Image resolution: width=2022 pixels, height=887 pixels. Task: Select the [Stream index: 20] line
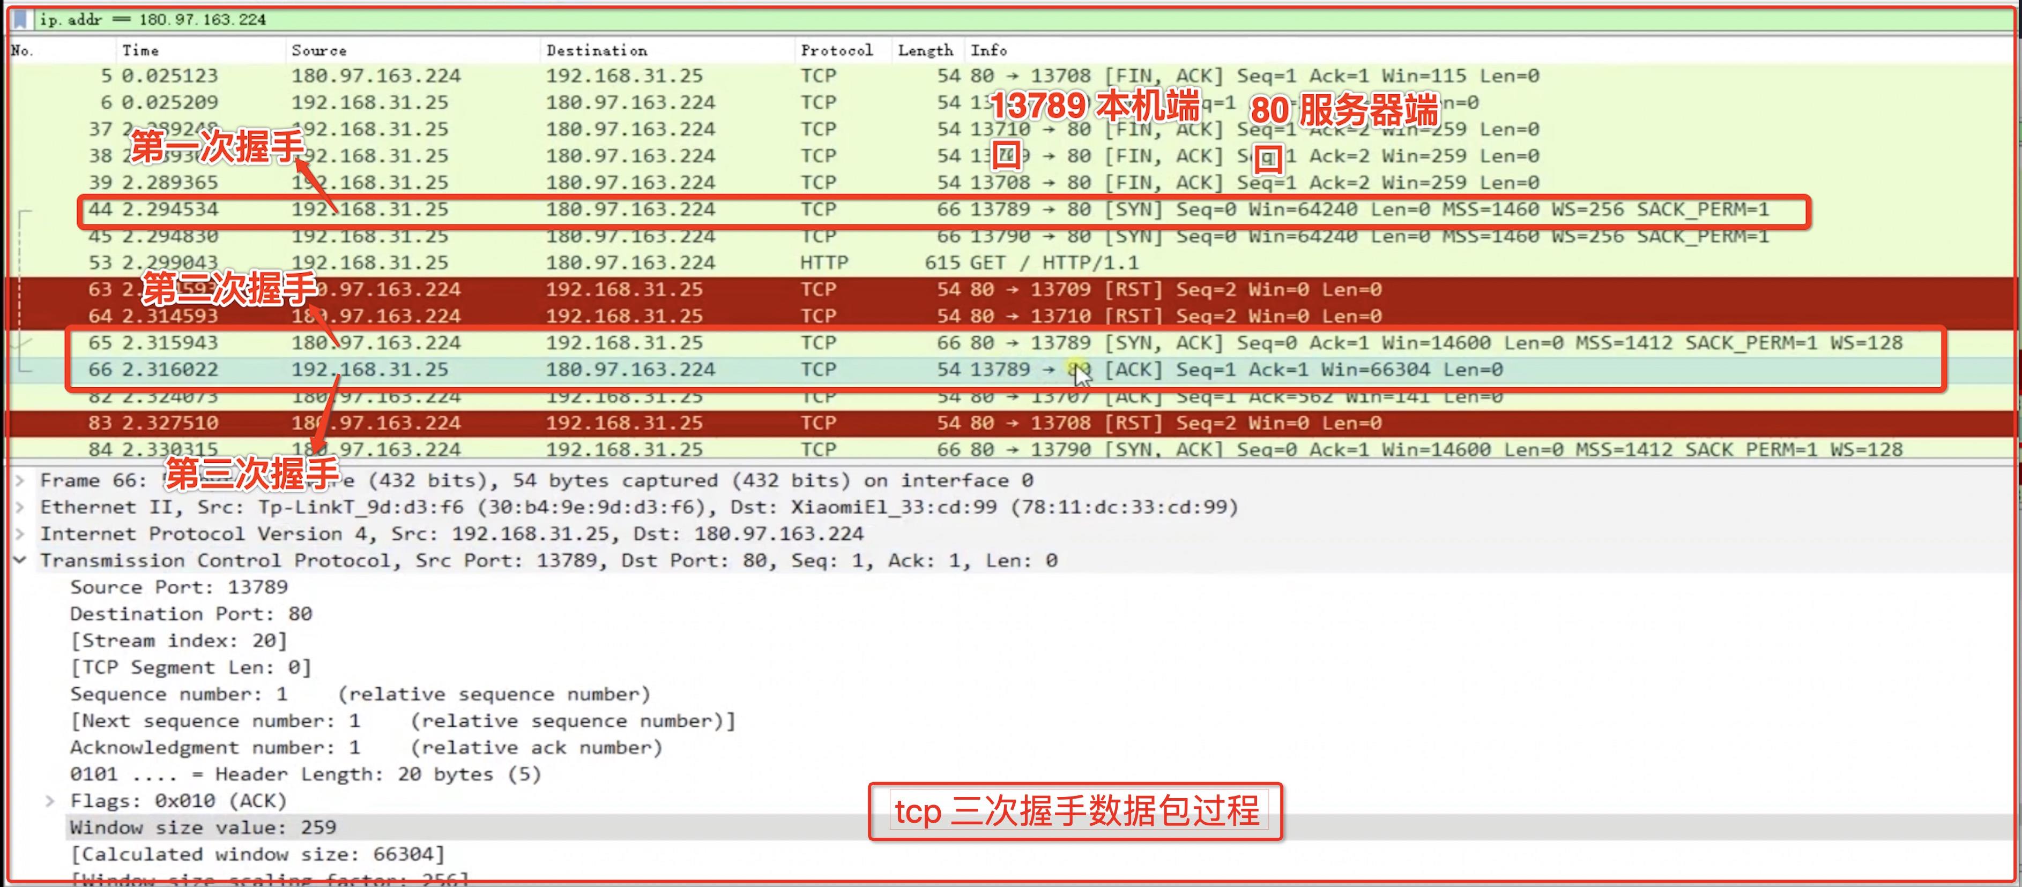pos(179,641)
